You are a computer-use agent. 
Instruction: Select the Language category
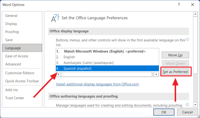tap(22, 48)
